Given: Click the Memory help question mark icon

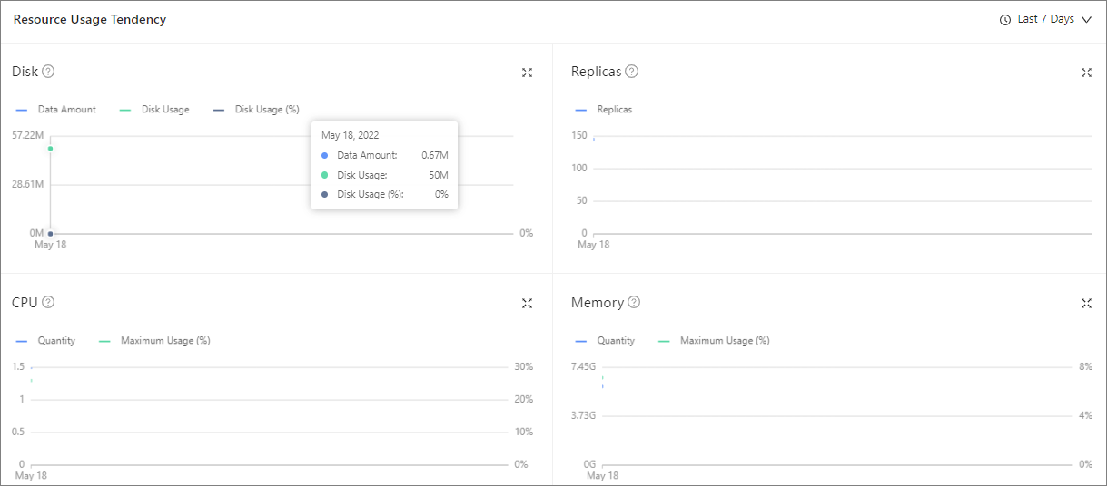Looking at the screenshot, I should point(634,303).
